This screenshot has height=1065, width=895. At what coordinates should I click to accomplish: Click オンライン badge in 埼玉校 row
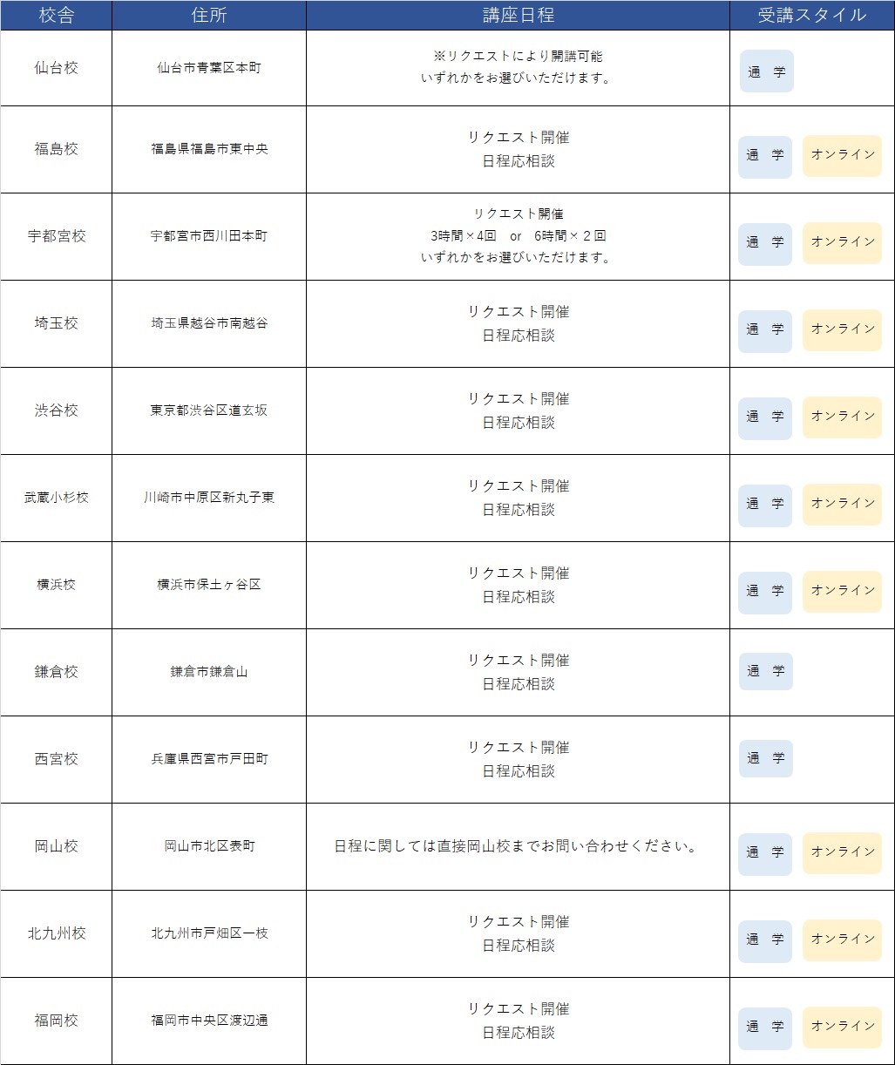point(842,329)
